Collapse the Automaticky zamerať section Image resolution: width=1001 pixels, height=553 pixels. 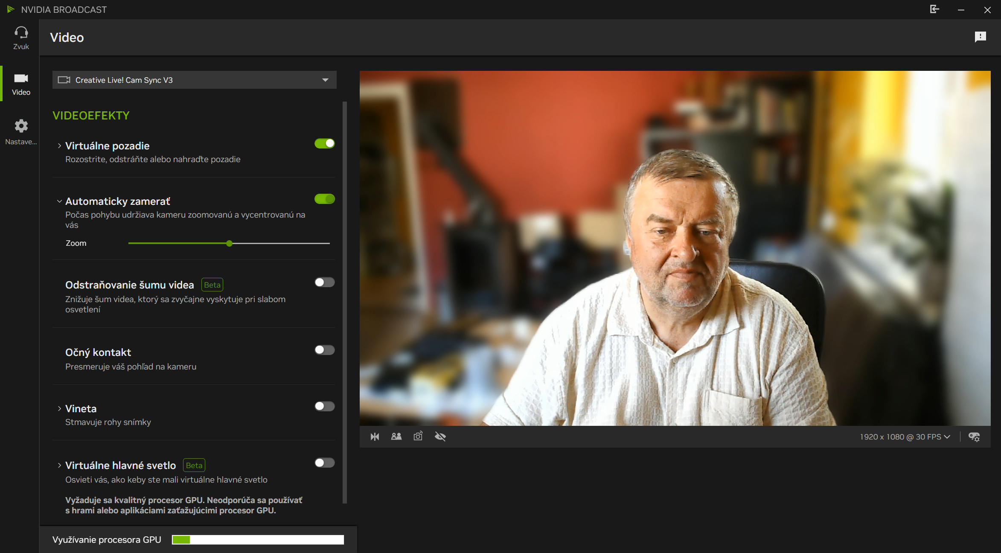click(59, 201)
